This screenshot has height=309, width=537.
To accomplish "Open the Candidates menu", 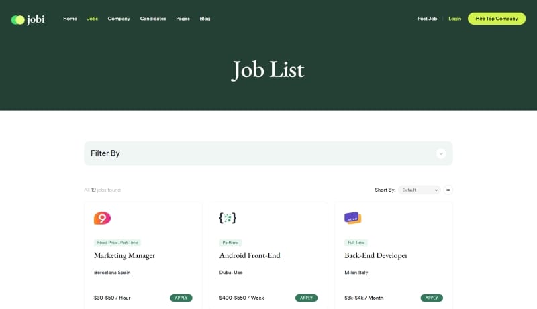I will 153,19.
